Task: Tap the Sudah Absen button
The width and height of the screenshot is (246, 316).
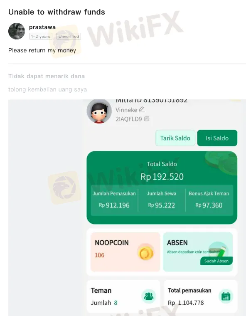Action: point(216,261)
